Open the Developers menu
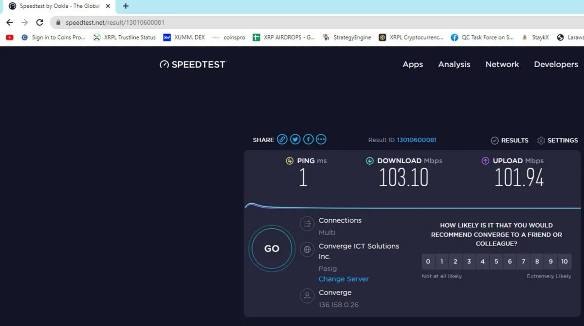584x326 pixels. pos(556,64)
